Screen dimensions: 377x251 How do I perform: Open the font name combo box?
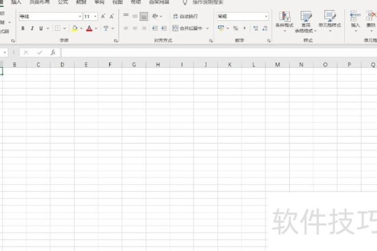[50, 16]
